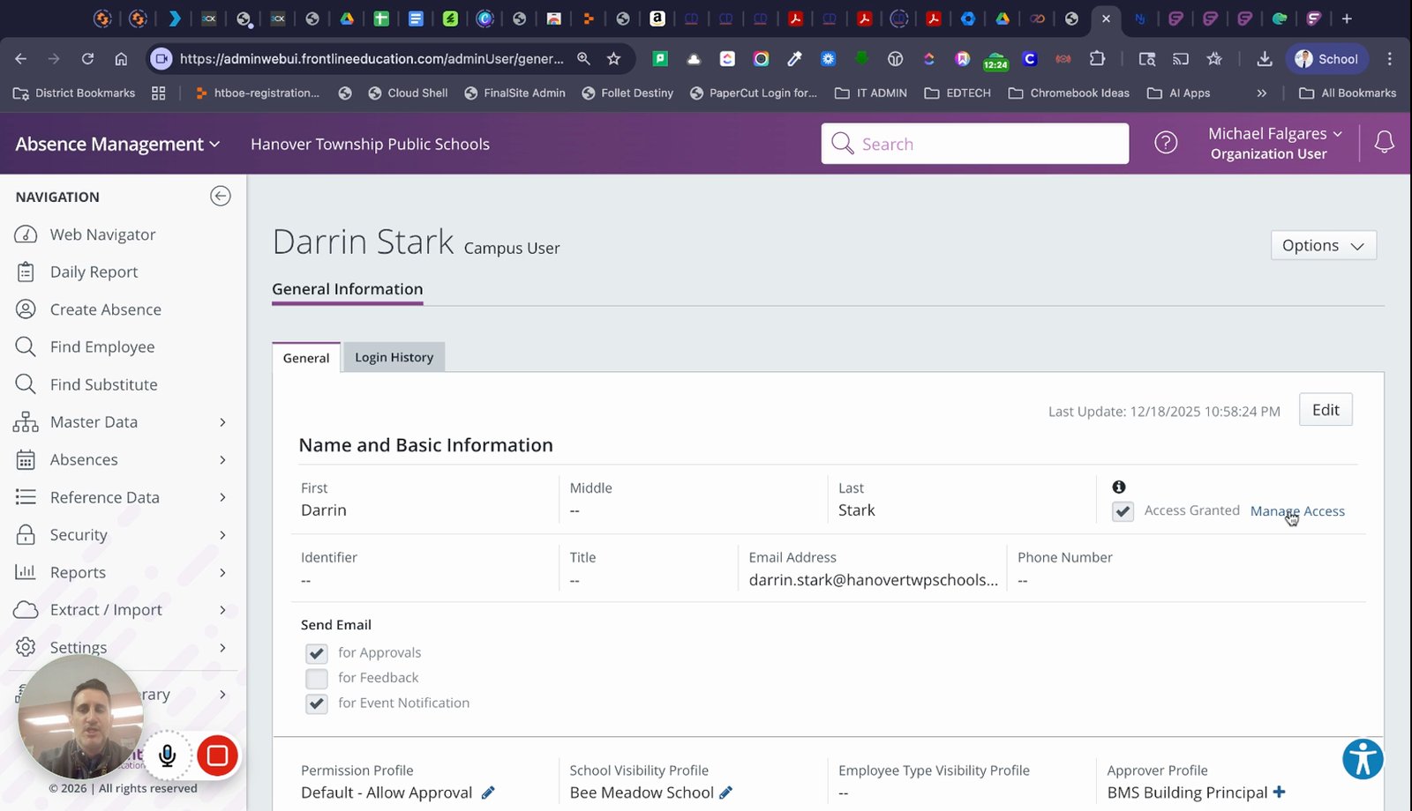This screenshot has height=811, width=1412.
Task: Open the General Information section tab
Action: pyautogui.click(x=348, y=289)
